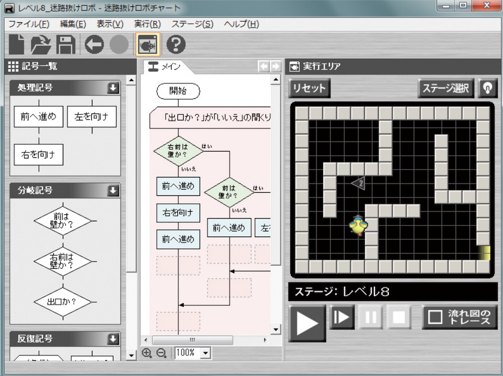Create a new file from toolbar
Image resolution: width=503 pixels, height=376 pixels.
[x=17, y=44]
